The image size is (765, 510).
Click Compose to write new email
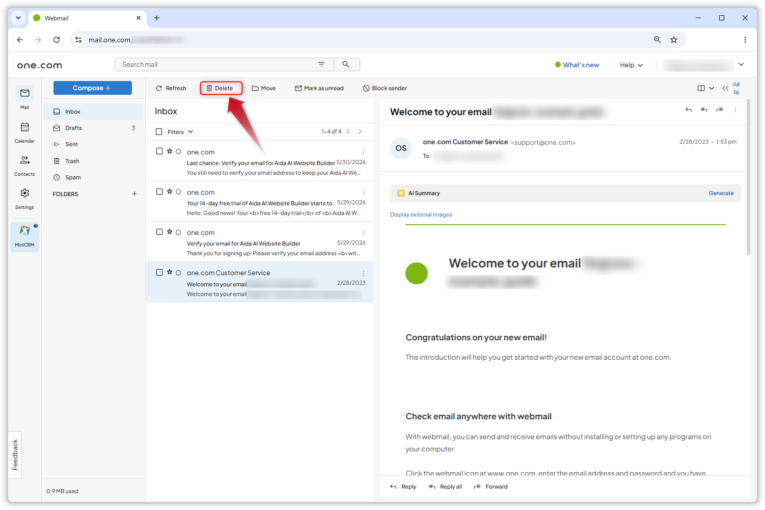pyautogui.click(x=92, y=88)
